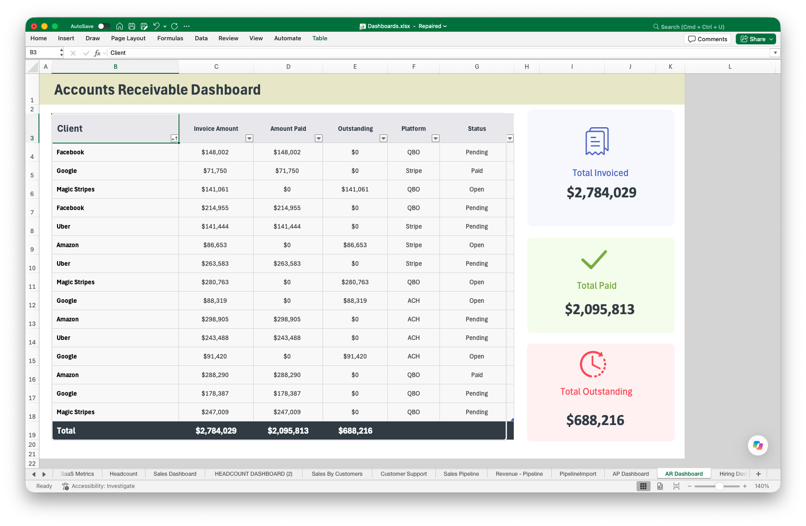Open the Page Layout ribbon tab
The height and width of the screenshot is (526, 806).
tap(128, 38)
